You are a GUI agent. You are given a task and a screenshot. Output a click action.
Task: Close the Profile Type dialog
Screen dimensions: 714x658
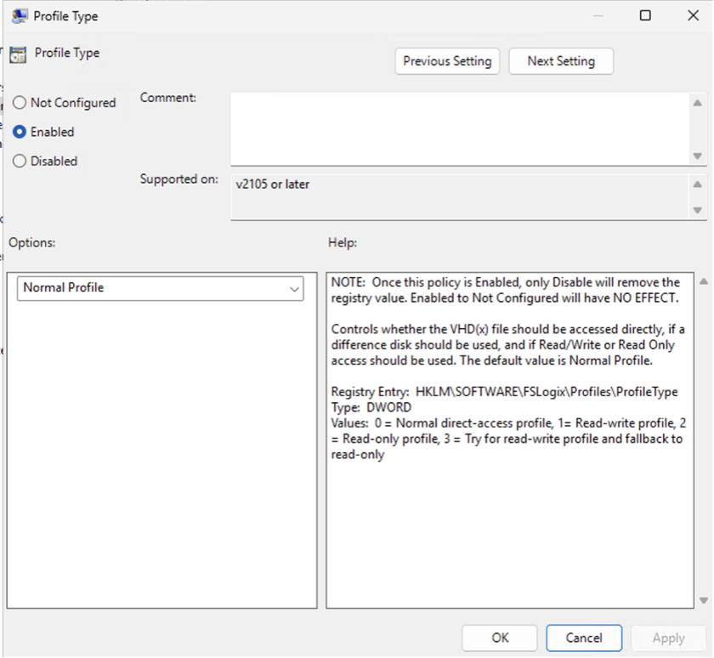click(693, 15)
